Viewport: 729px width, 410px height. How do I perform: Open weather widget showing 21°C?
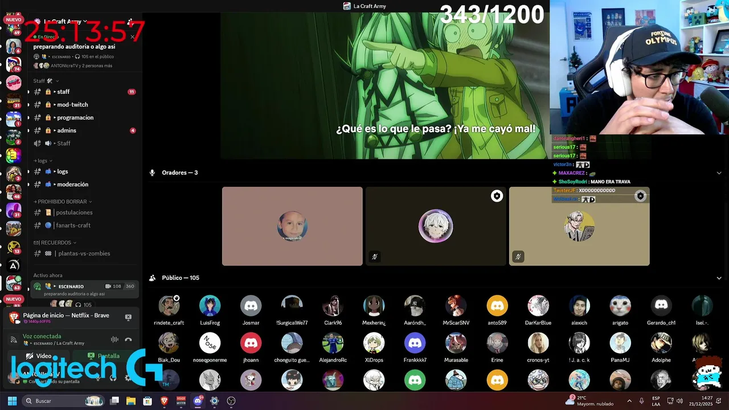click(x=589, y=401)
